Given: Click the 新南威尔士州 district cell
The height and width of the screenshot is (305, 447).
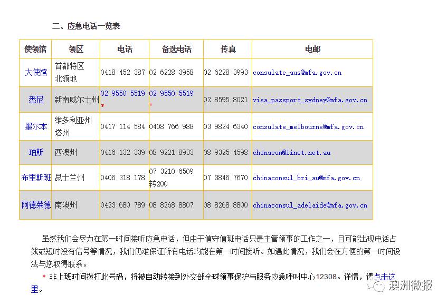Looking at the screenshot, I should pyautogui.click(x=77, y=100).
